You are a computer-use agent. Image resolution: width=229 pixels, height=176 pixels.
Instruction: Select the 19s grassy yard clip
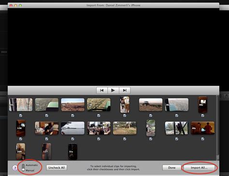tap(125, 128)
